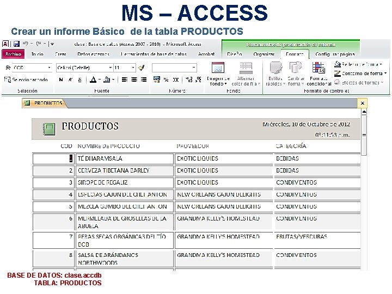This screenshot has height=294, width=392.
Task: Open the Configurar página tab
Action: (335, 54)
